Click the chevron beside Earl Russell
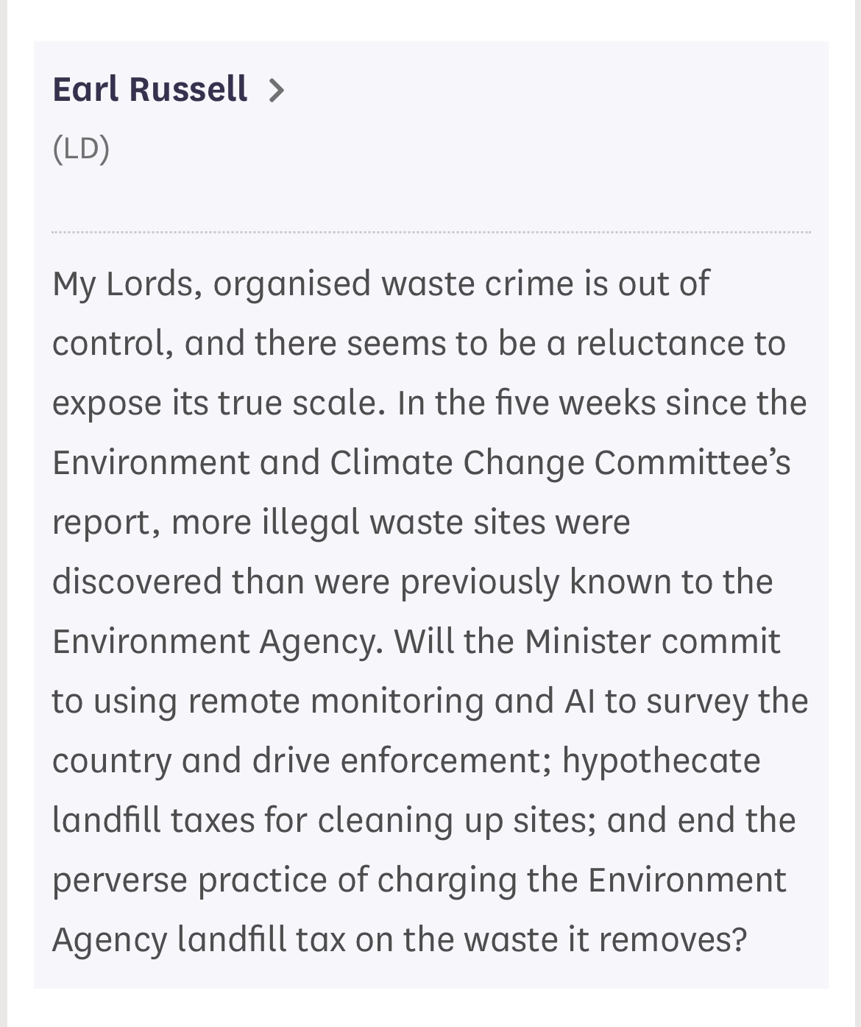This screenshot has width=861, height=1027. tap(276, 91)
